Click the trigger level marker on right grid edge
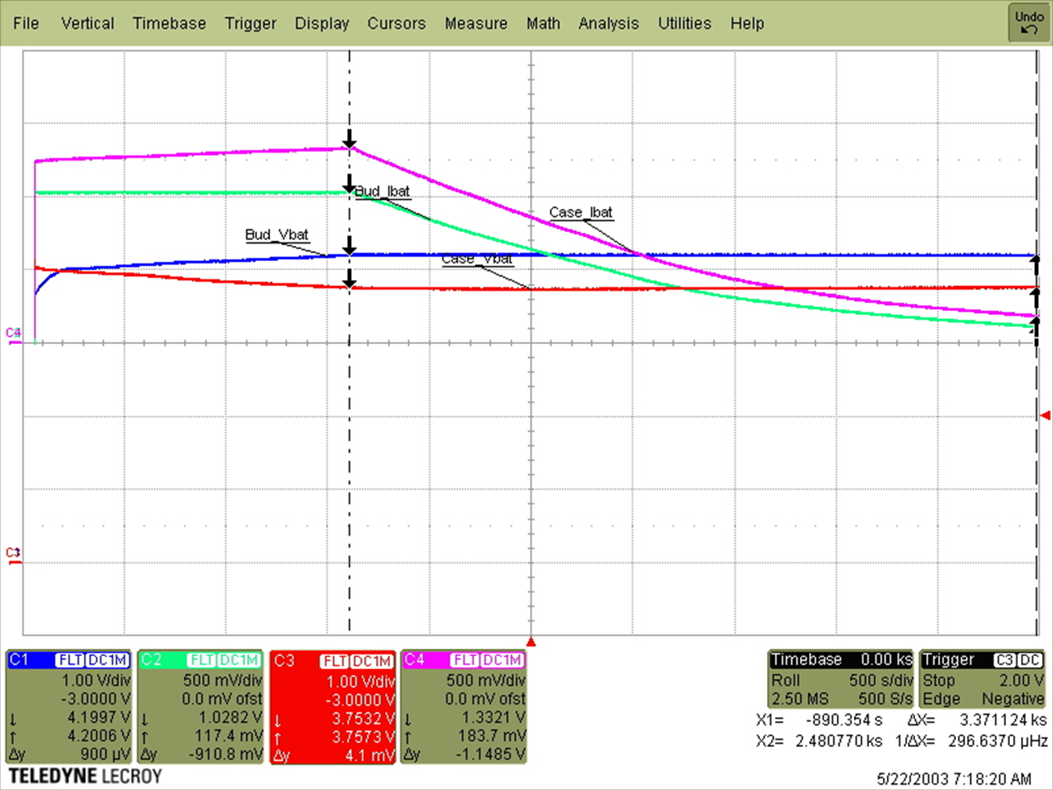The height and width of the screenshot is (790, 1053). pos(1045,415)
